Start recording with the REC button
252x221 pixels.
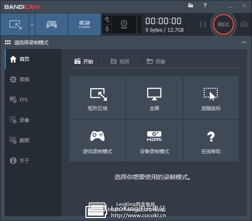point(224,24)
